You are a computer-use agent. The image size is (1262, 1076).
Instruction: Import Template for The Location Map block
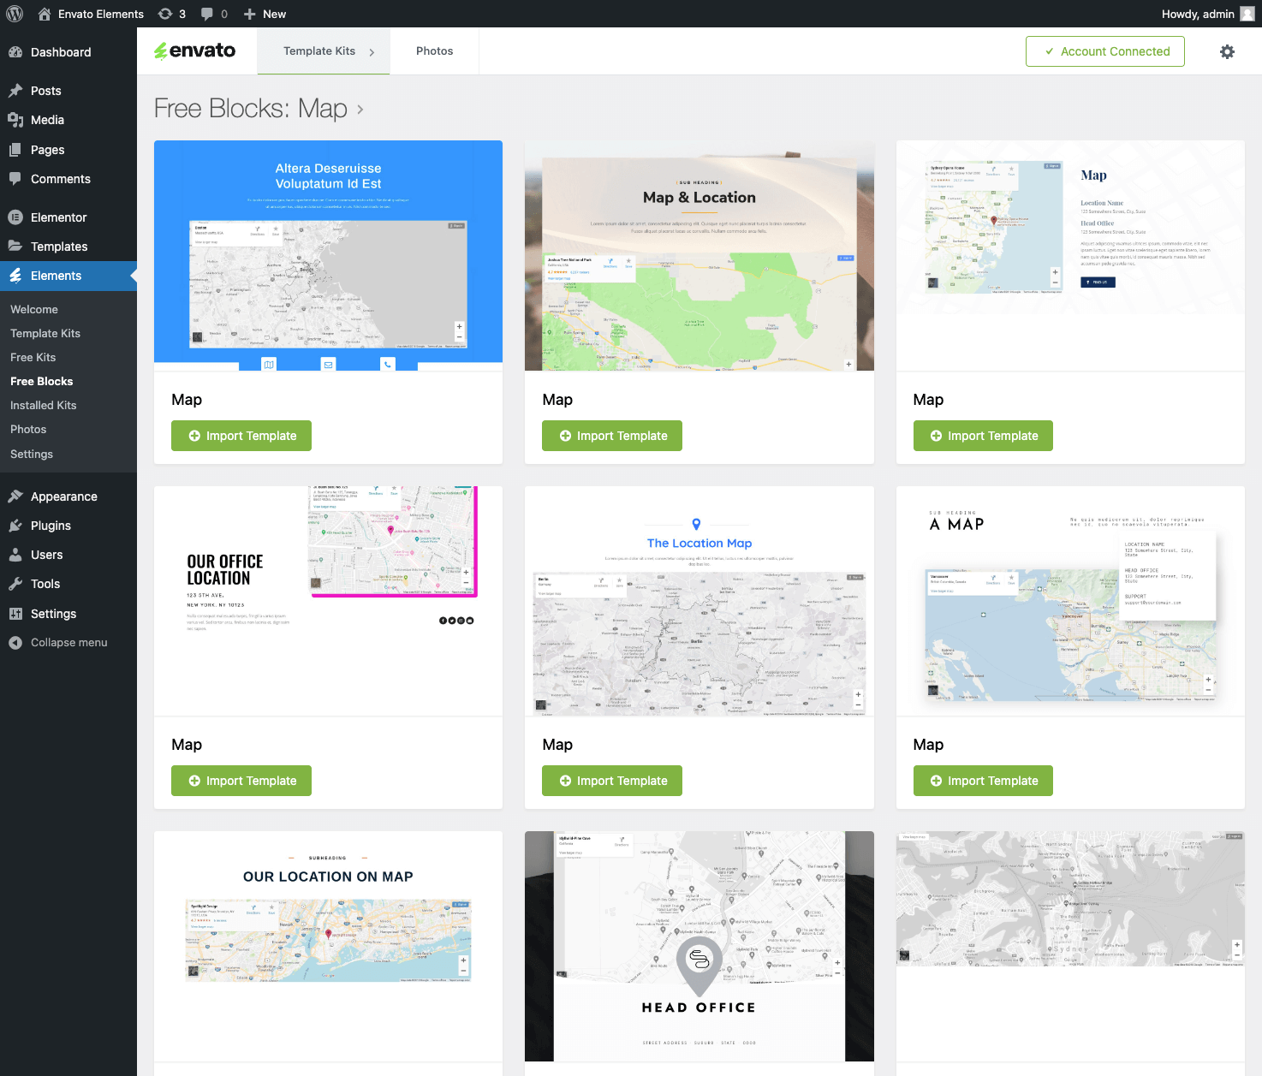click(x=612, y=781)
